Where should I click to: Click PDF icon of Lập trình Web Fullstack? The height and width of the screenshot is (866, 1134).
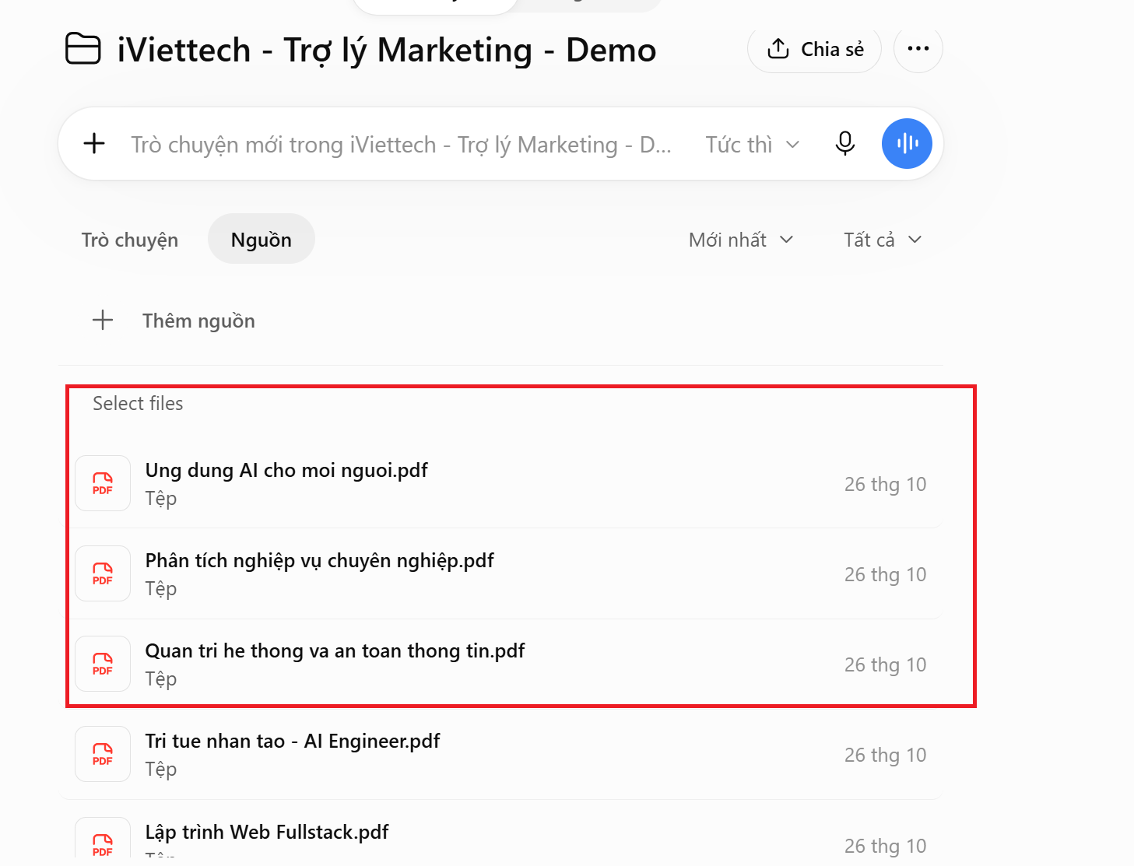coord(103,839)
